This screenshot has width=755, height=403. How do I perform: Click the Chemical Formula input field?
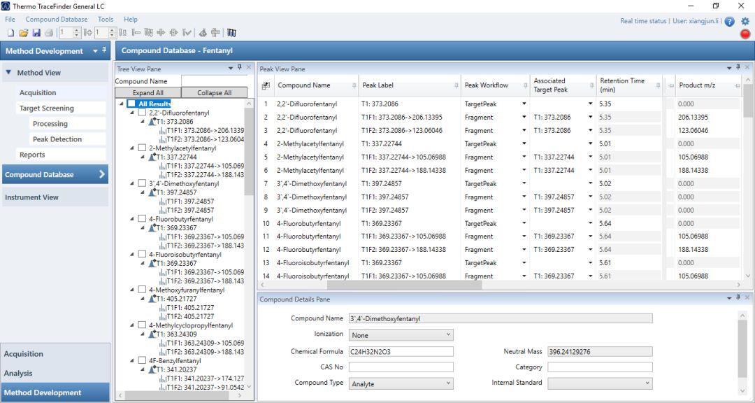click(x=401, y=351)
